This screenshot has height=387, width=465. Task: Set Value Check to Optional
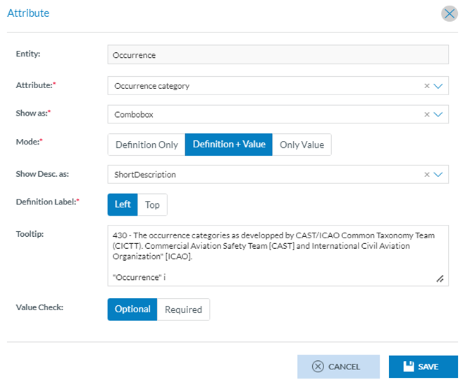pyautogui.click(x=132, y=309)
